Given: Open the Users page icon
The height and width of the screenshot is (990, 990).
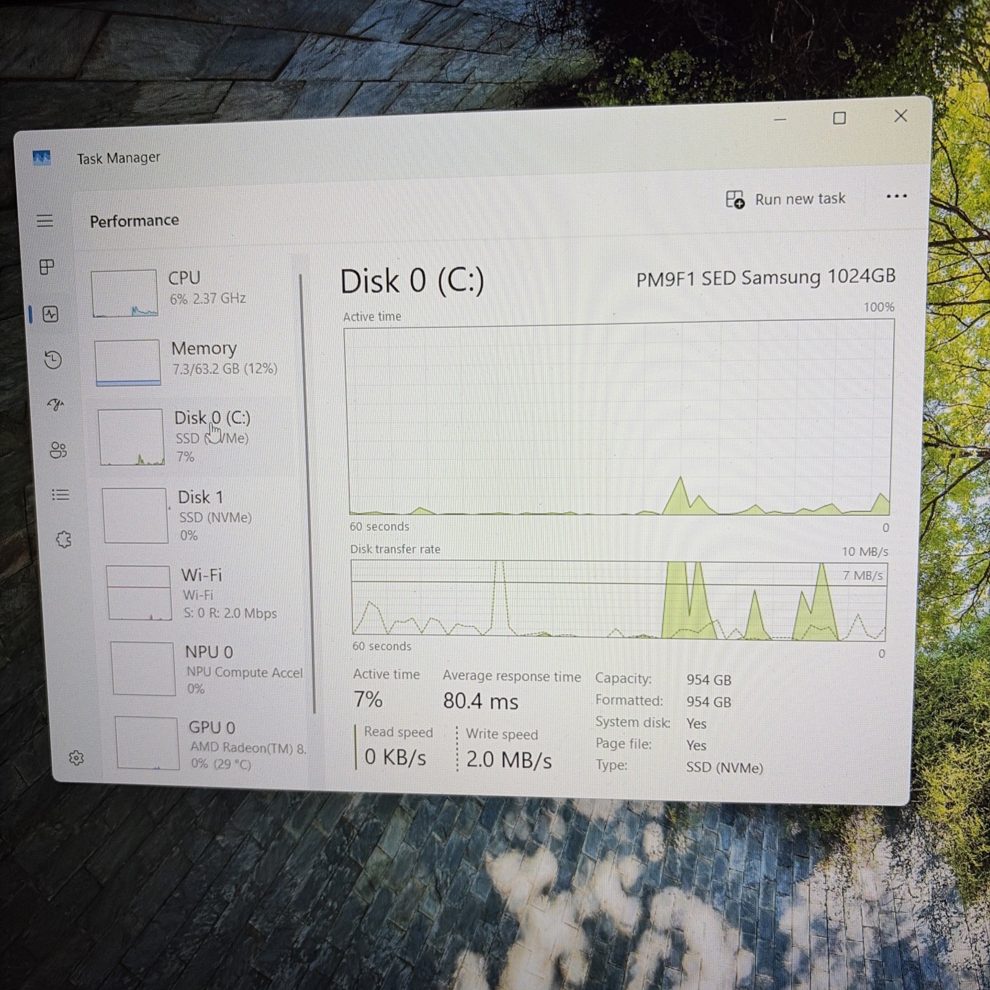Looking at the screenshot, I should click(58, 450).
